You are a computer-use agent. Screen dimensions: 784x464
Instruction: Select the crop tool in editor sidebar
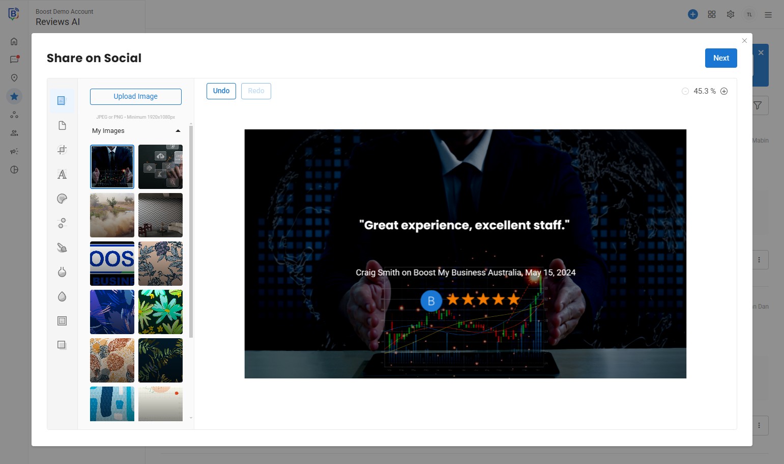click(x=62, y=150)
